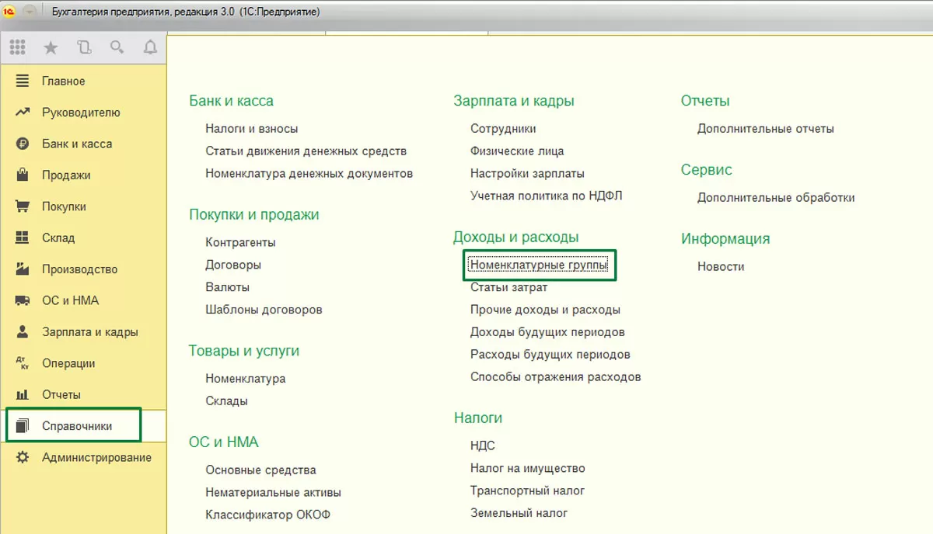Click the Руководителю chart icon
This screenshot has width=933, height=534.
coord(23,113)
